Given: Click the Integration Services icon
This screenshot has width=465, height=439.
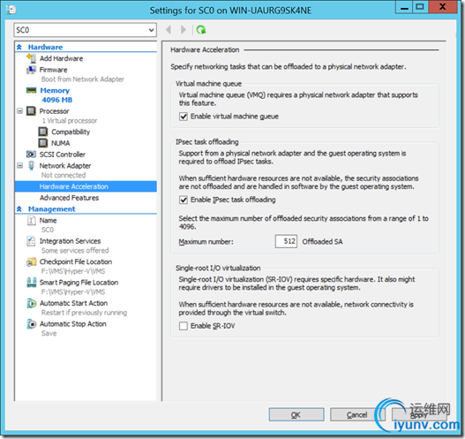Looking at the screenshot, I should [x=31, y=241].
